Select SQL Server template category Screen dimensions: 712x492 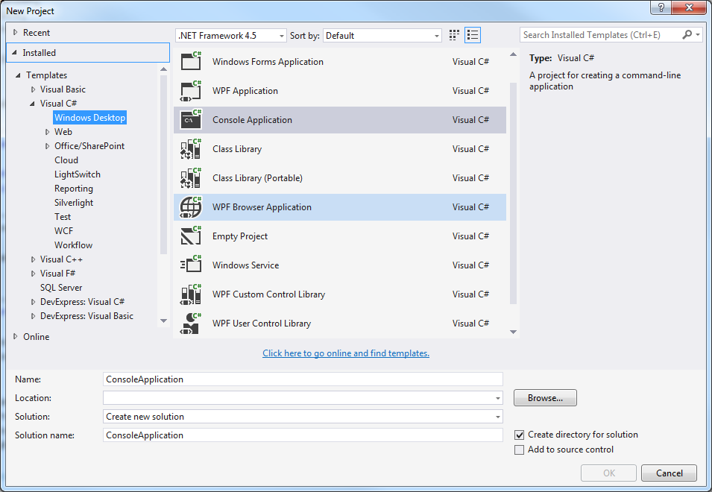[x=61, y=287]
